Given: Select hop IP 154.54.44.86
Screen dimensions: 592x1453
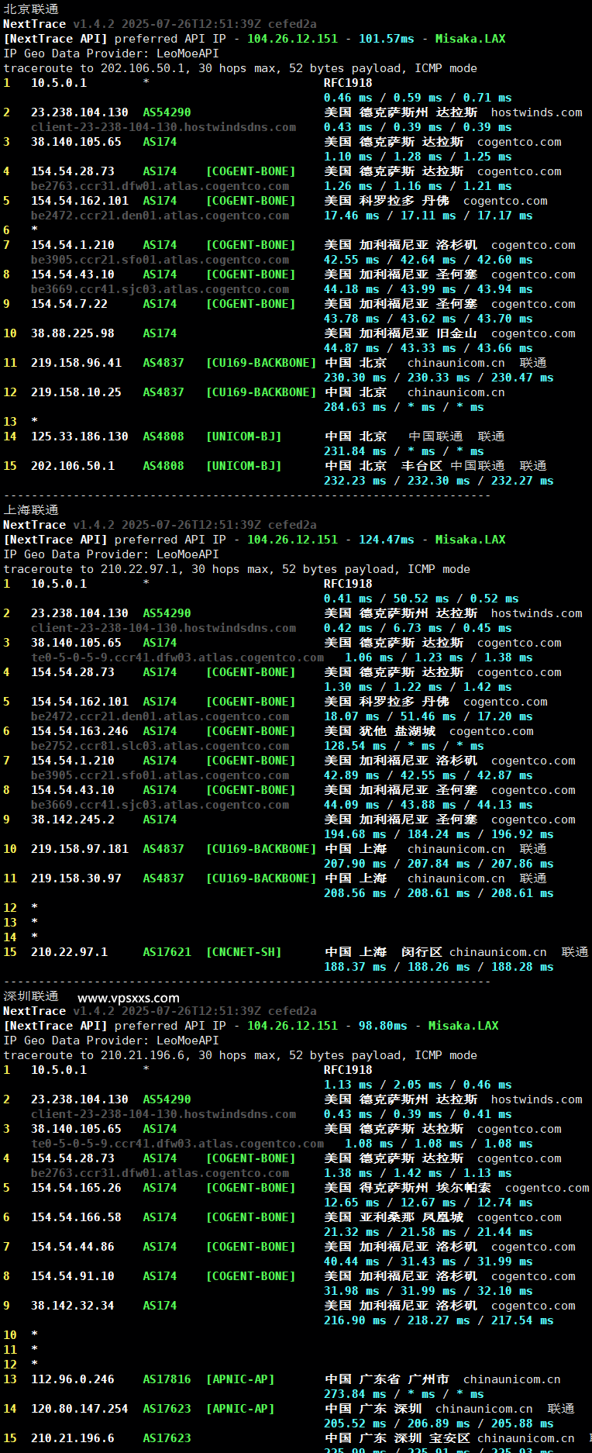Looking at the screenshot, I should tap(73, 1247).
